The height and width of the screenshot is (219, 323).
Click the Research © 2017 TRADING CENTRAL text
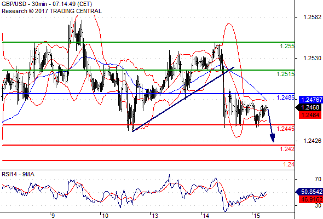click(x=51, y=11)
